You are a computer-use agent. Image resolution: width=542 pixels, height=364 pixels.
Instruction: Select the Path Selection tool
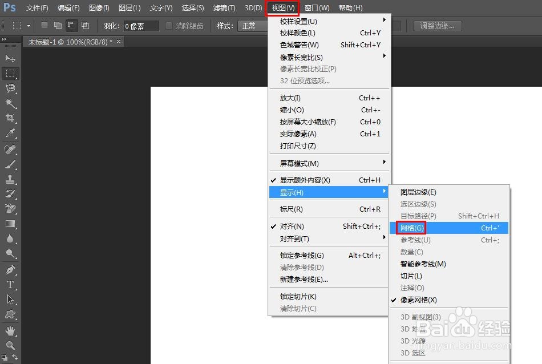click(10, 300)
